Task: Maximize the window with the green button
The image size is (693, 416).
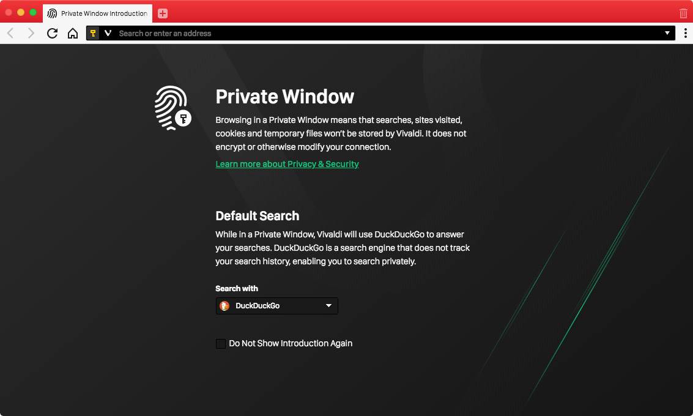Action: pos(33,12)
